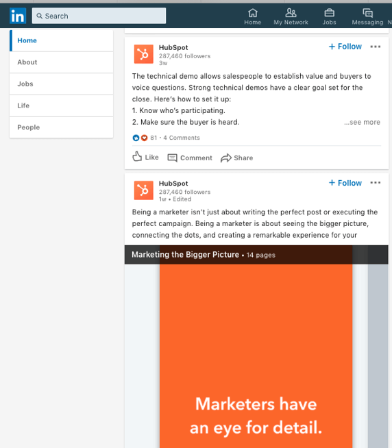Comment on the technical demo post
The image size is (392, 448).
[x=190, y=158]
